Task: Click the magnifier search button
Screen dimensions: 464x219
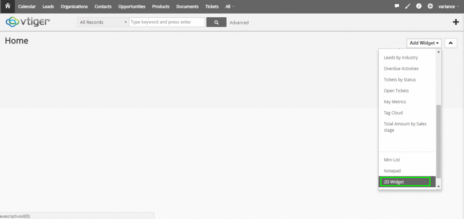Action: 216,22
